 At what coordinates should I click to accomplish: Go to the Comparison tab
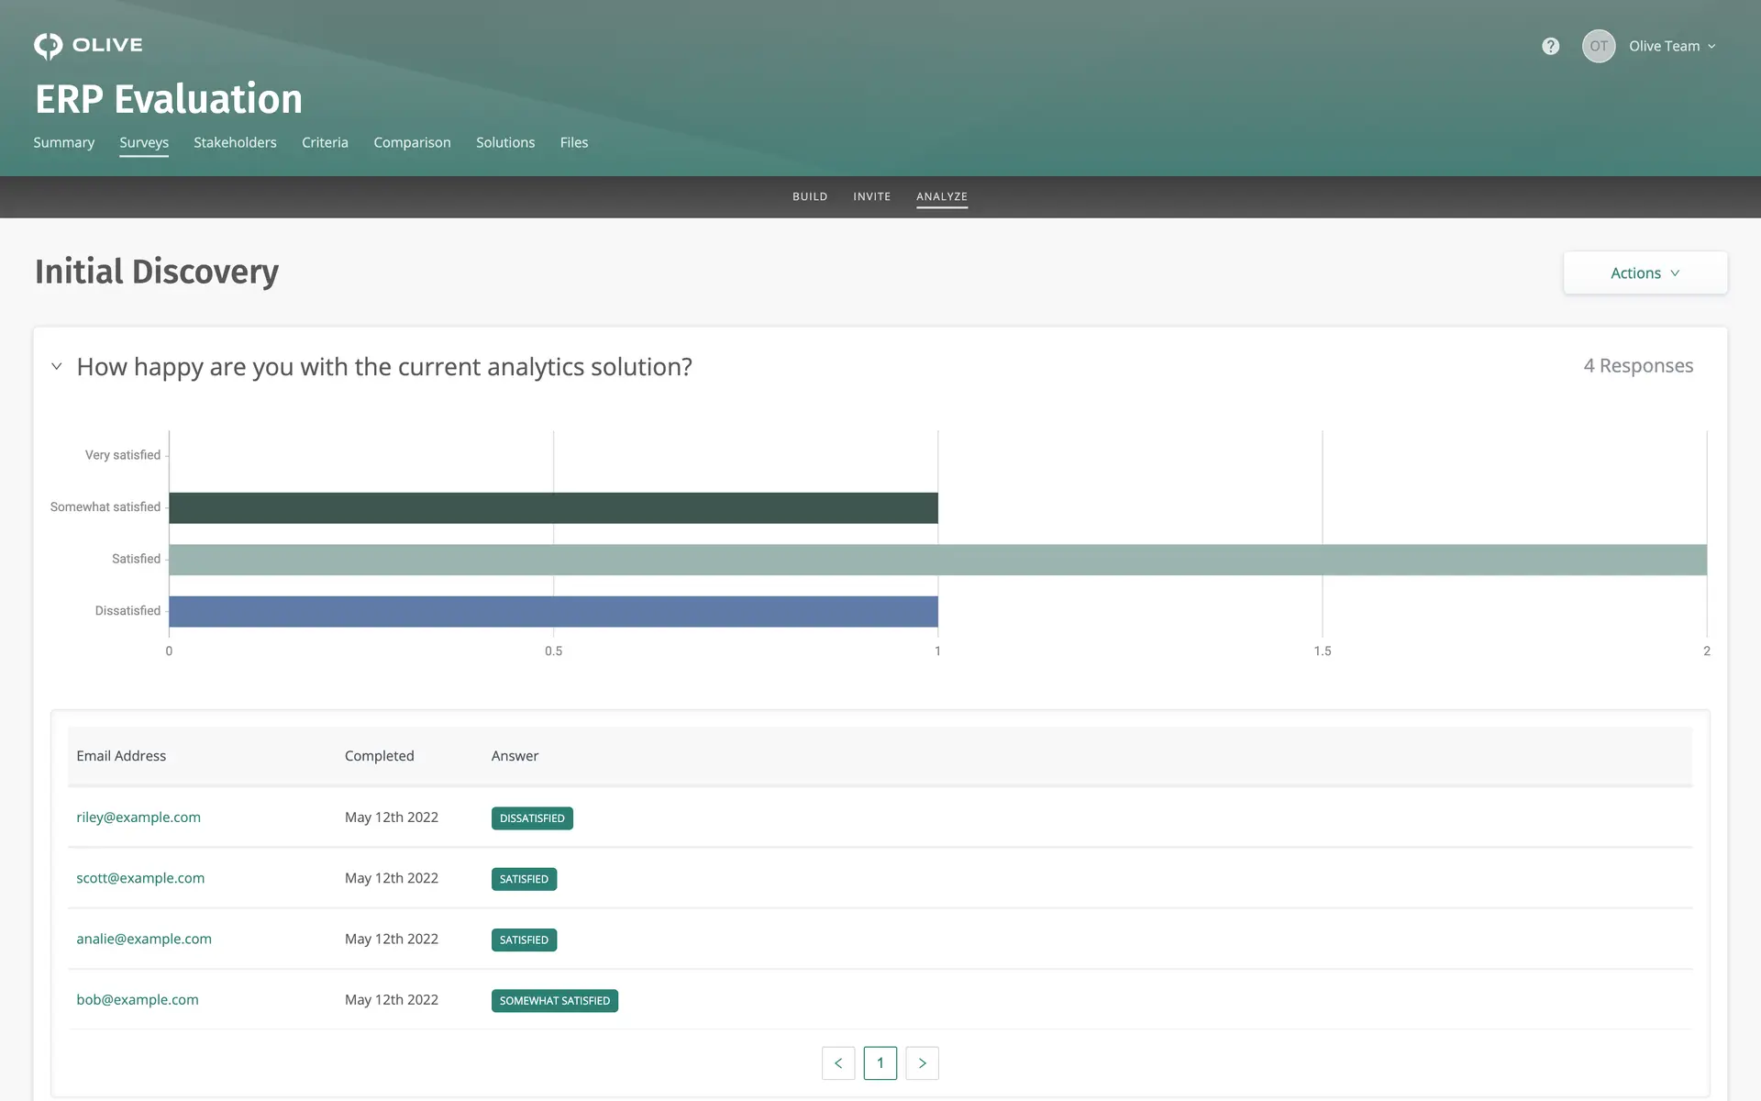point(412,142)
